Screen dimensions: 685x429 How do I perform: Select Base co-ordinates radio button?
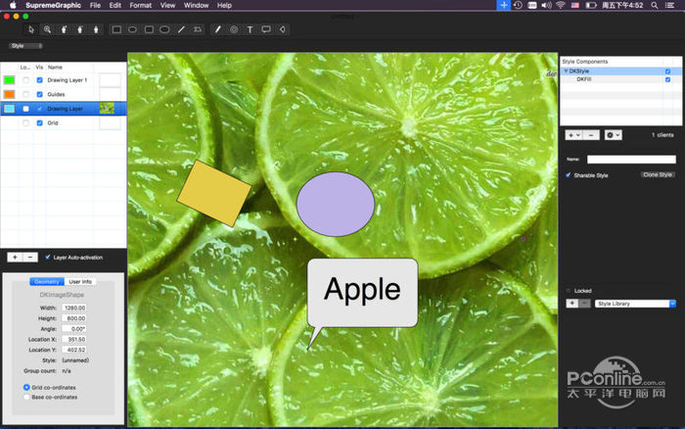[x=26, y=397]
